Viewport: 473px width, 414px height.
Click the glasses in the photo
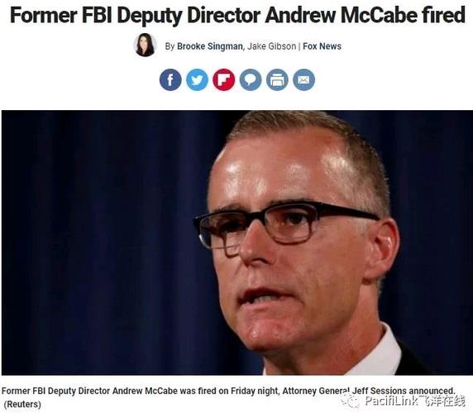coord(285,225)
